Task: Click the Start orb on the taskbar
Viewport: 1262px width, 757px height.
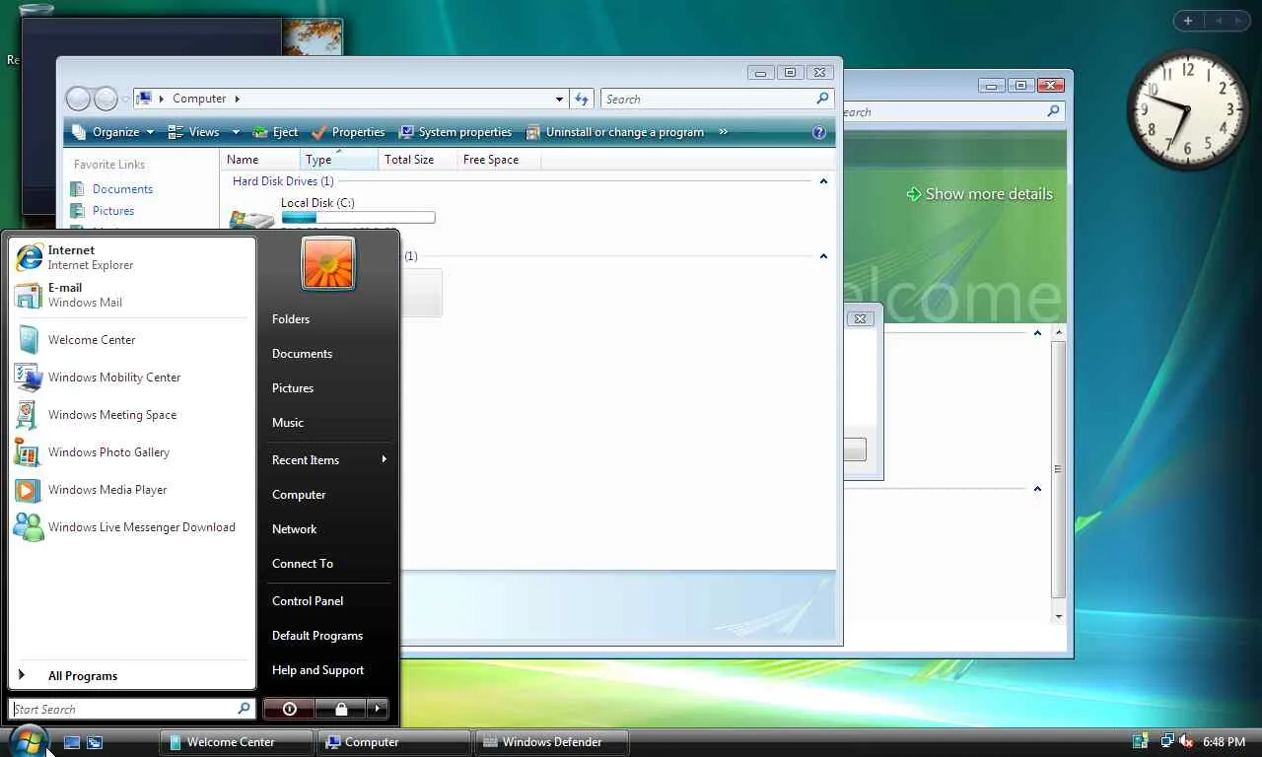Action: pos(28,741)
